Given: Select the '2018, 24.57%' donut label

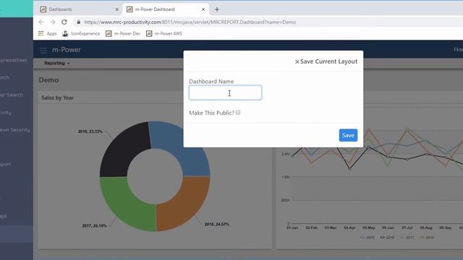Looking at the screenshot, I should (x=217, y=224).
